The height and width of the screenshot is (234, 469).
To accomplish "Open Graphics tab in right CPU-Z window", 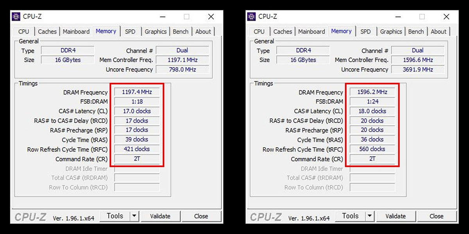I will coord(391,32).
